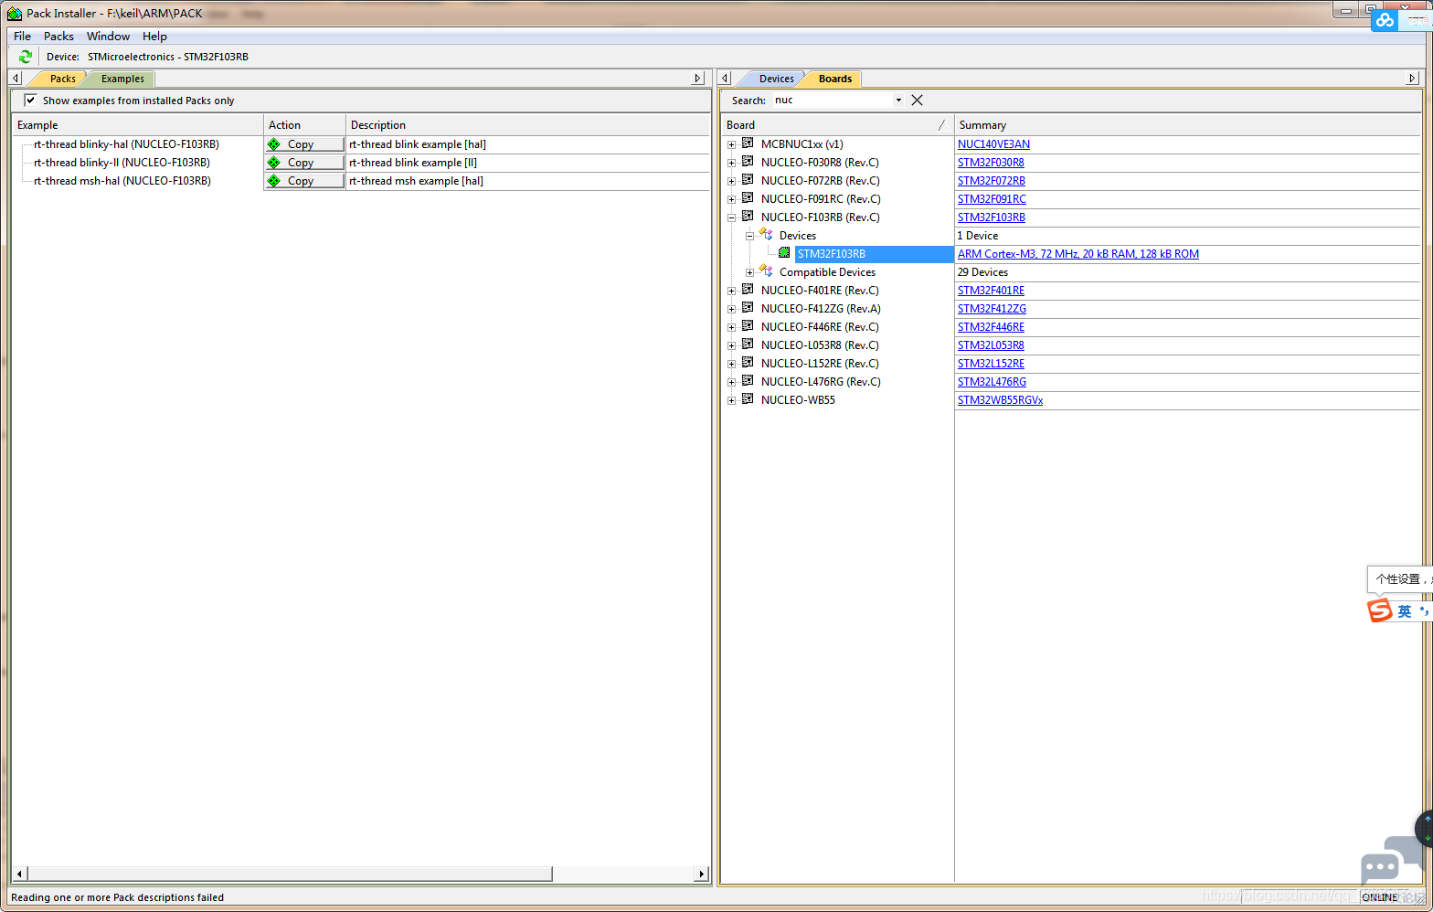This screenshot has width=1433, height=912.
Task: Open the Window menu
Action: tap(108, 37)
